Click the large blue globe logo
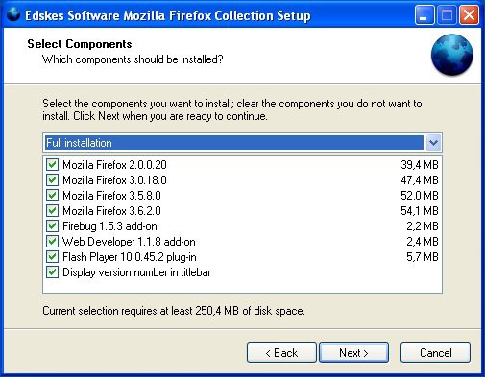 (x=451, y=55)
